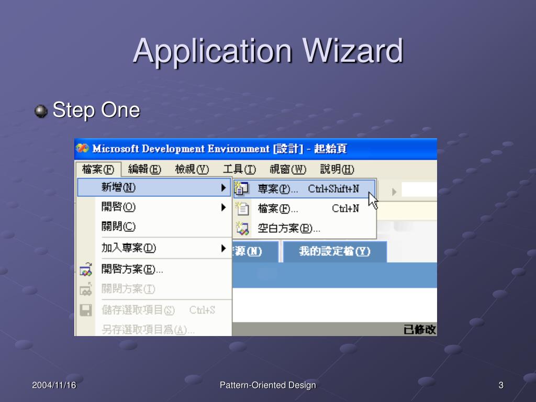Click the new file icon beside 檔案(F)...

tap(242, 208)
